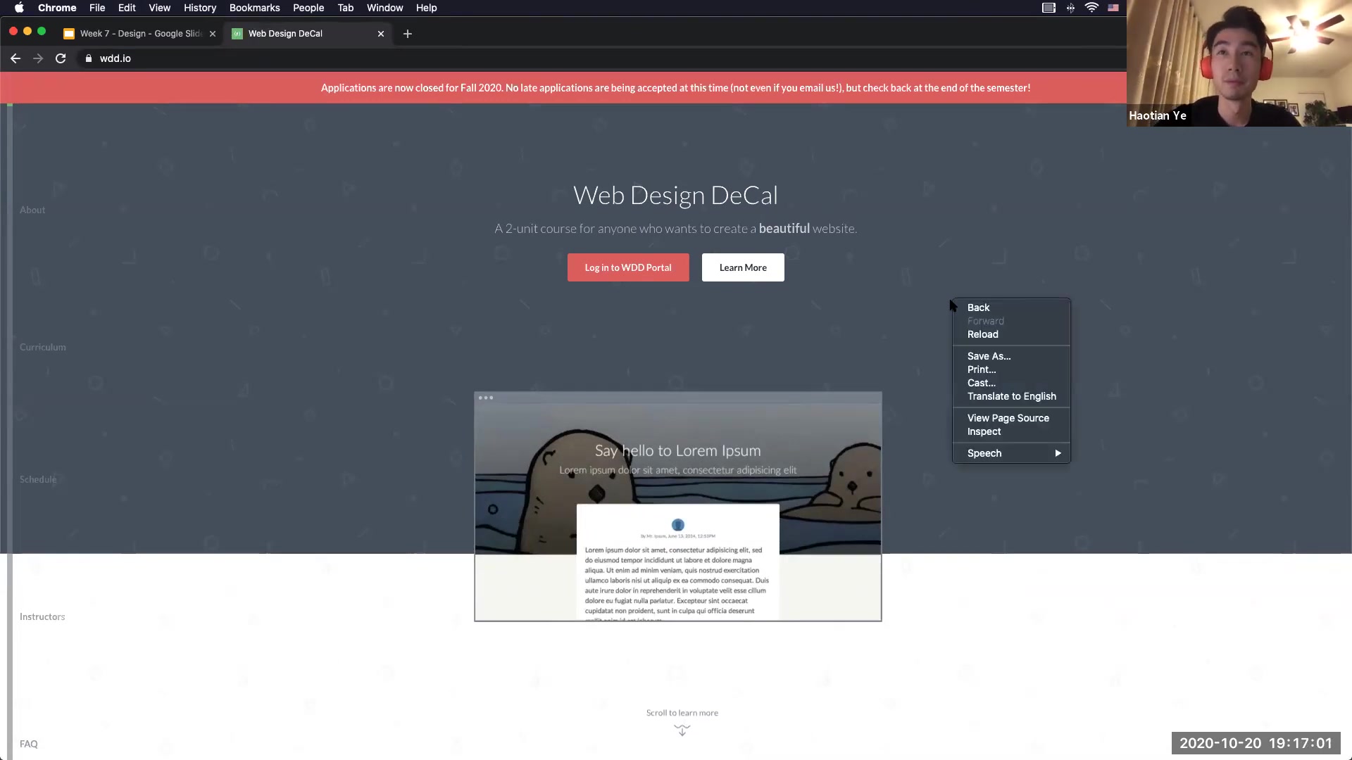Toggle the screen mirroring menu bar icon
The width and height of the screenshot is (1352, 760).
1047,8
